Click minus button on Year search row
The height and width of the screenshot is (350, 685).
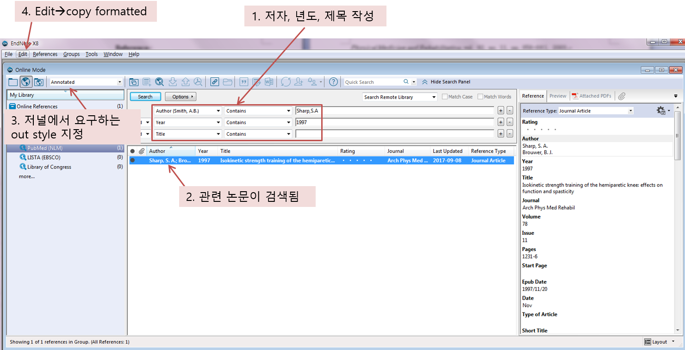click(510, 122)
